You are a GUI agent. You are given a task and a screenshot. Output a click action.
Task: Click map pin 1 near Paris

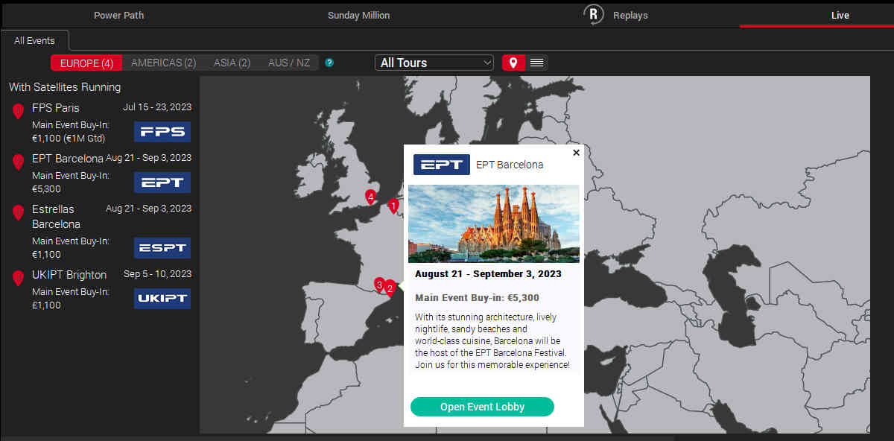[x=394, y=206]
